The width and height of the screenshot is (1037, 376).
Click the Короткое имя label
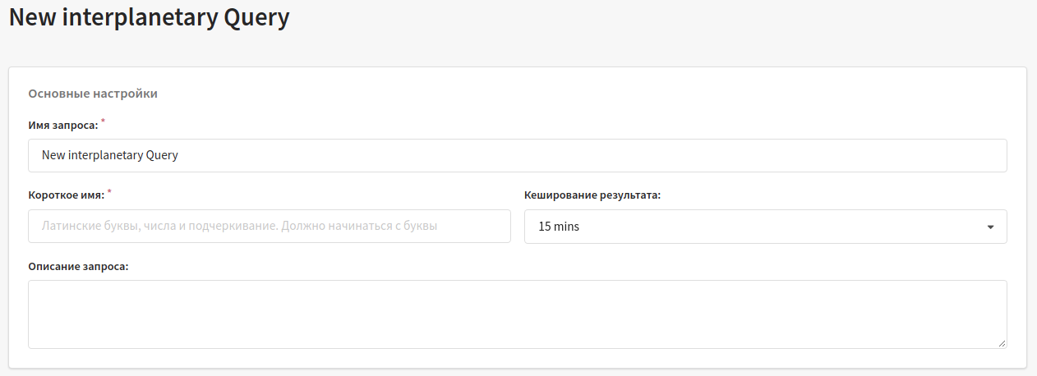point(67,195)
